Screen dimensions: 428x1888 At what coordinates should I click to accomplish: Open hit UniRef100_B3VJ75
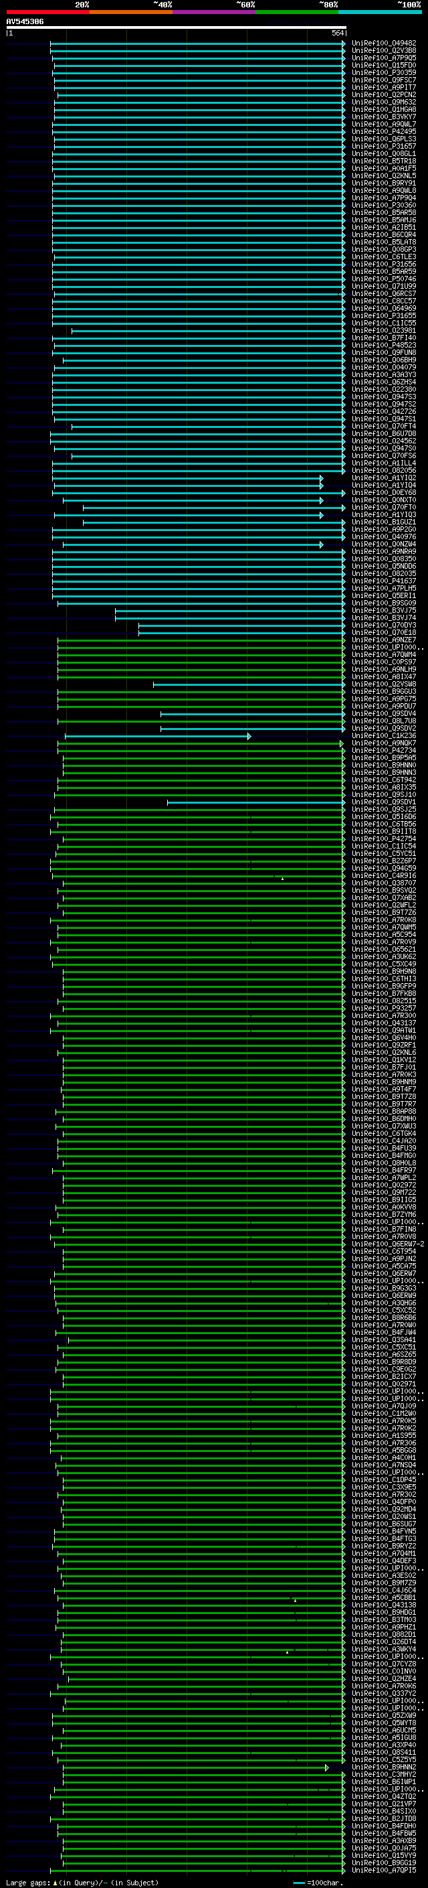pyautogui.click(x=383, y=611)
